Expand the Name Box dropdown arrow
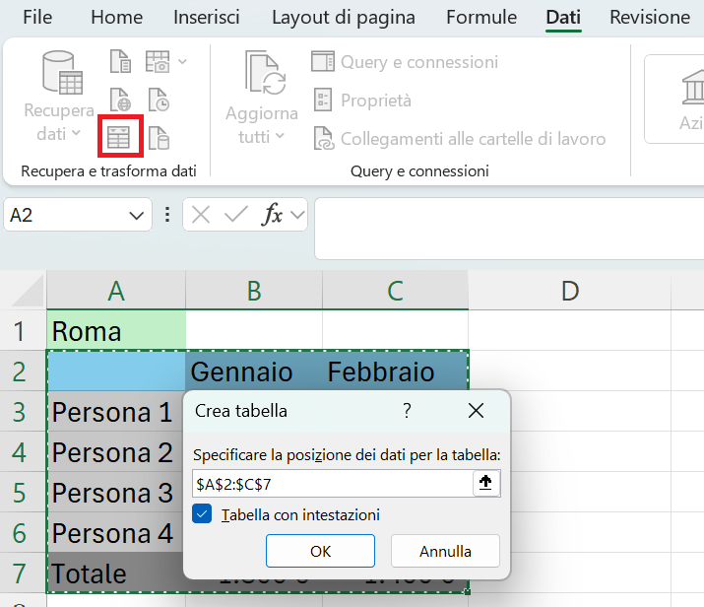The width and height of the screenshot is (704, 607). 137,216
